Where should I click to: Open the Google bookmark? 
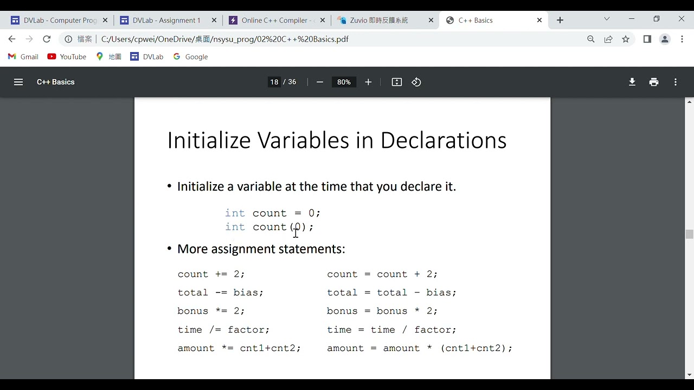pyautogui.click(x=190, y=57)
